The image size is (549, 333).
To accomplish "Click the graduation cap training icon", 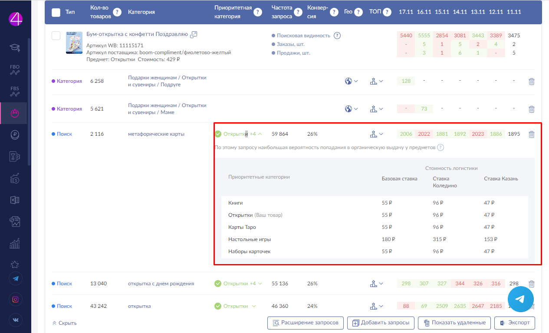I will coord(15,47).
